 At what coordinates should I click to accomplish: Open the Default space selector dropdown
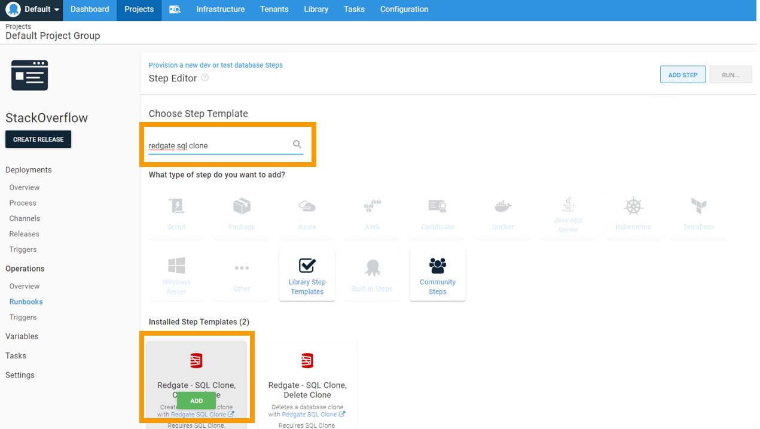31,10
